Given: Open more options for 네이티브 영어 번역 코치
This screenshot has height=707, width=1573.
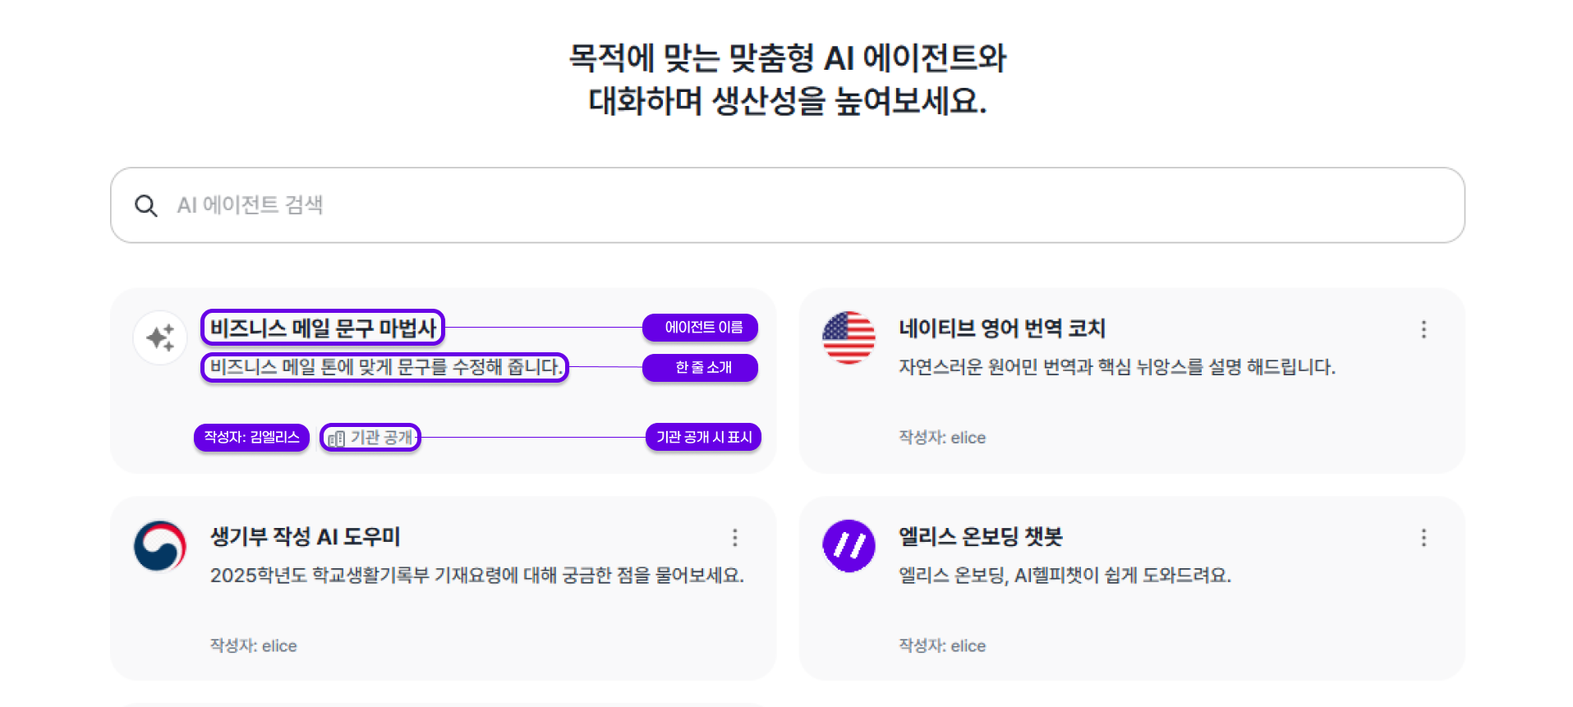Looking at the screenshot, I should tap(1424, 329).
